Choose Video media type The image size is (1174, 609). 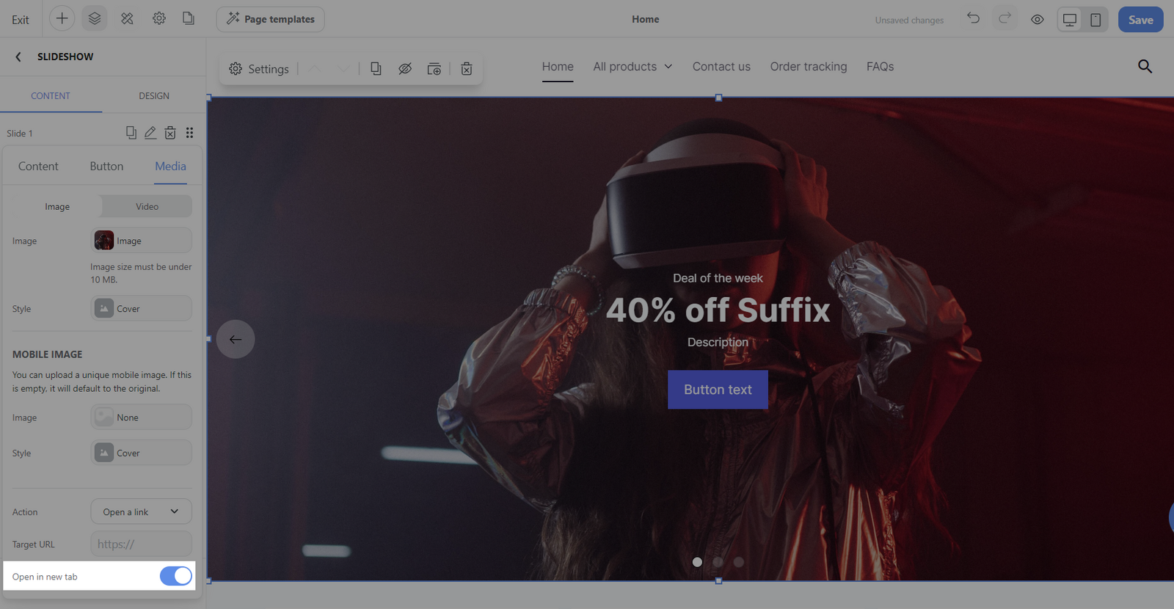pos(147,206)
